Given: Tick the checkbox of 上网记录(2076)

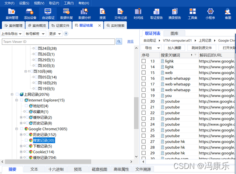Looking at the screenshot, I should (x=17, y=94).
